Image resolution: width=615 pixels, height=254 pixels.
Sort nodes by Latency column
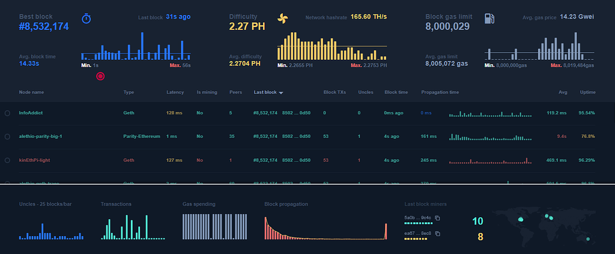(175, 92)
